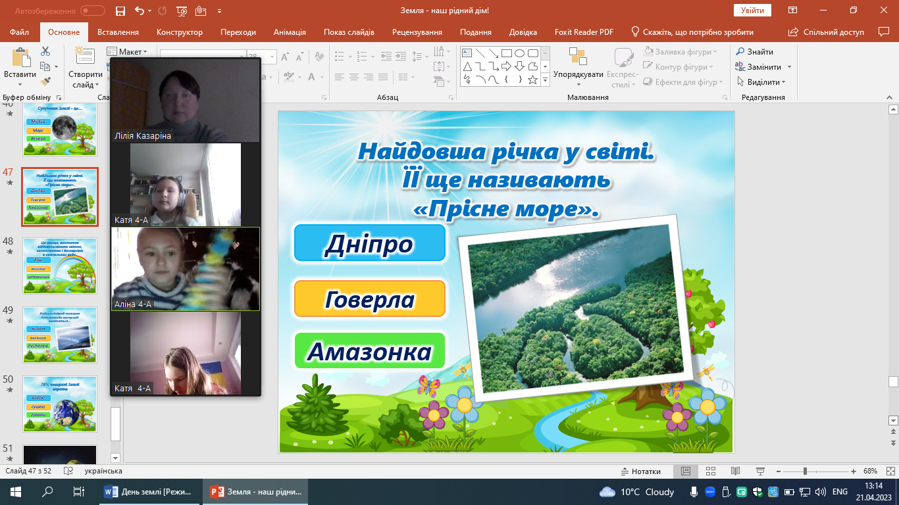Click the Save icon in quick access toolbar
The width and height of the screenshot is (899, 505).
coord(120,11)
